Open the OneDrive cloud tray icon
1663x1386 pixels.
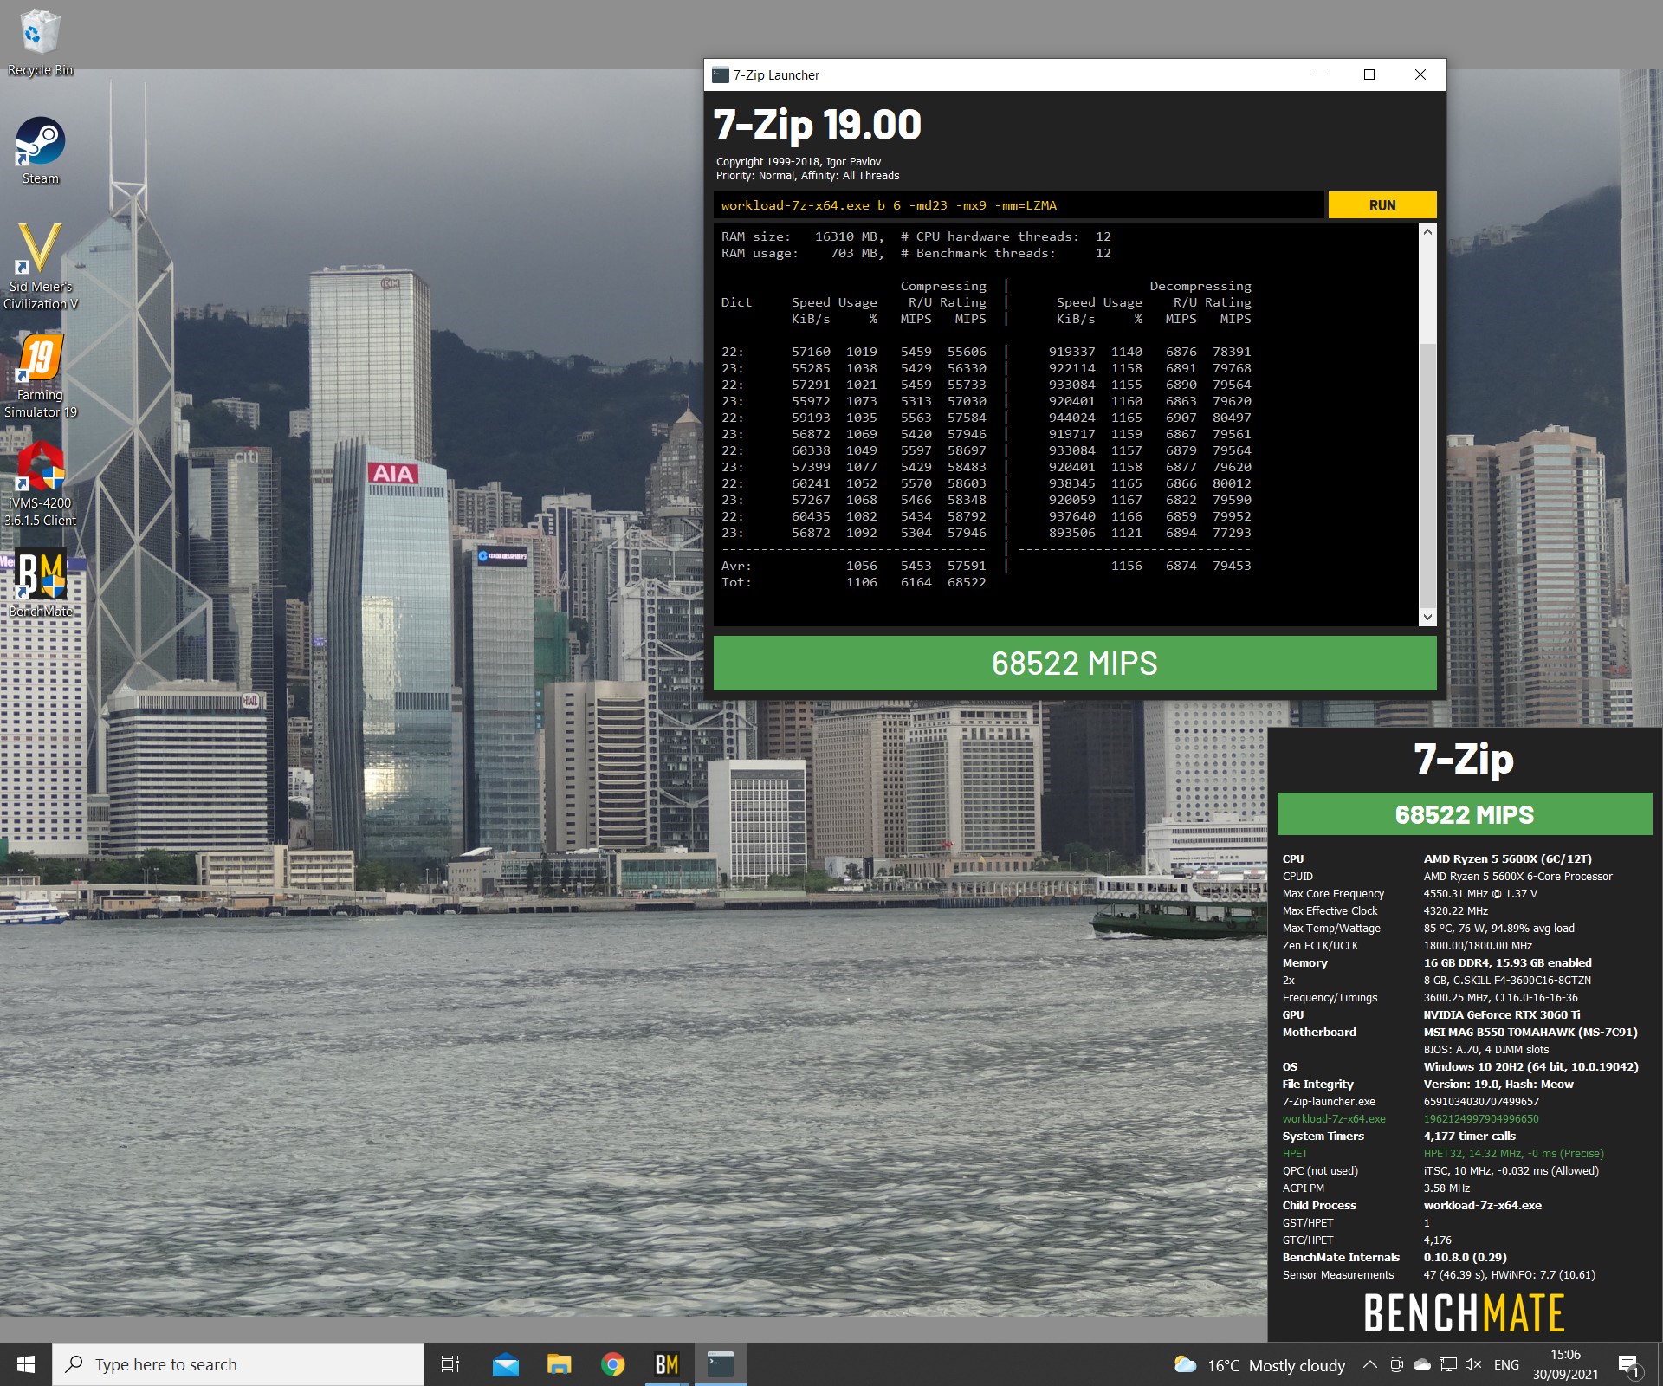coord(1422,1365)
